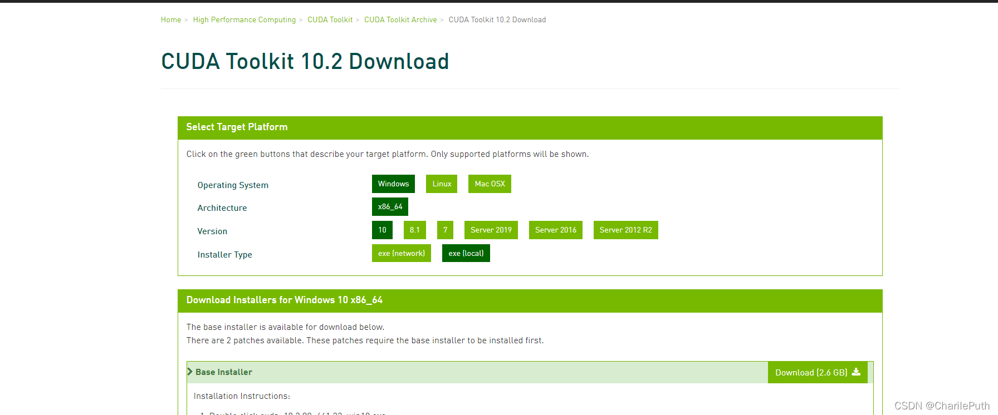Pick Windows version 8.1
This screenshot has height=415, width=998.
(x=415, y=230)
